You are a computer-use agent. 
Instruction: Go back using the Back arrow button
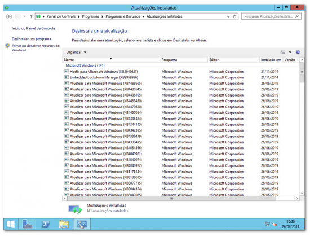click(9, 16)
